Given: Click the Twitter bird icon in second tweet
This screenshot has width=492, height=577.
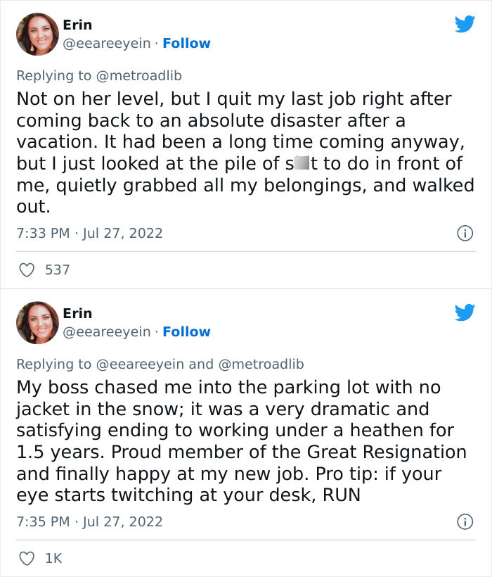Looking at the screenshot, I should [465, 313].
